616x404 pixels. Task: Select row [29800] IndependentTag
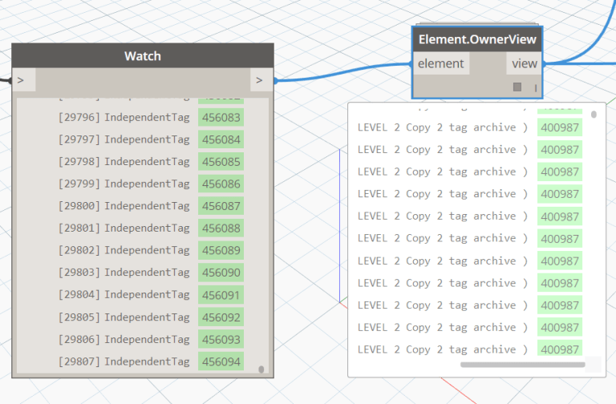point(151,206)
